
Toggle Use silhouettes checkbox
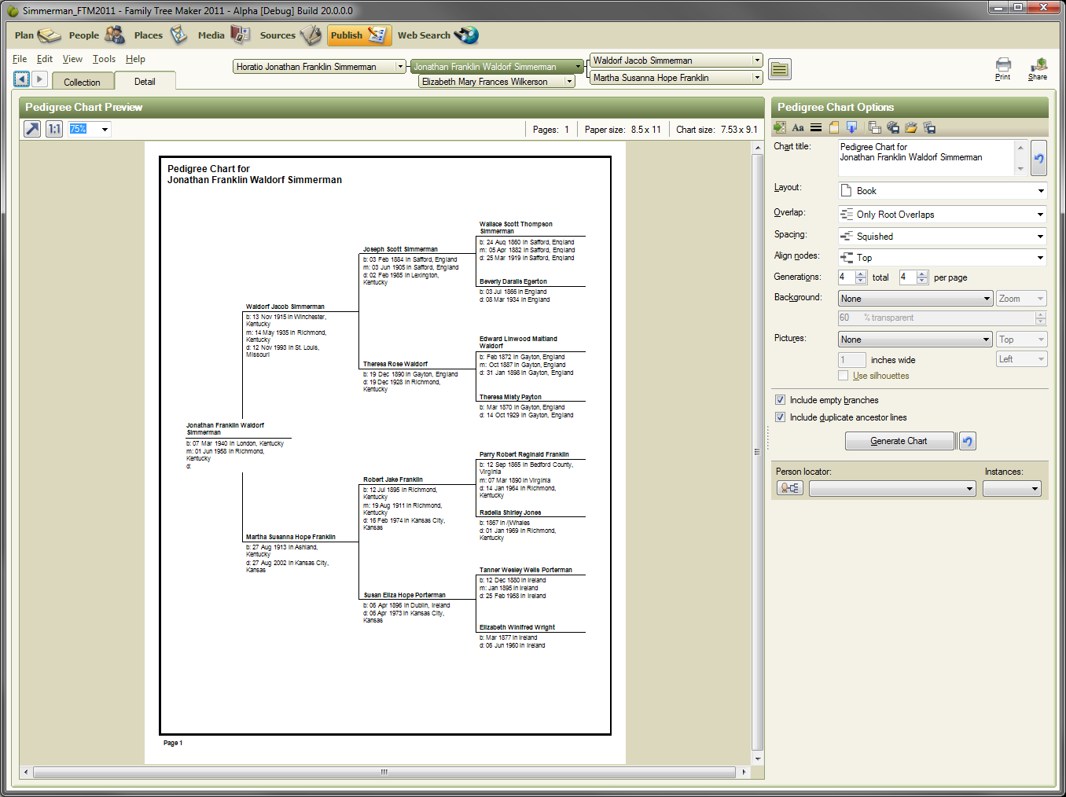point(843,376)
